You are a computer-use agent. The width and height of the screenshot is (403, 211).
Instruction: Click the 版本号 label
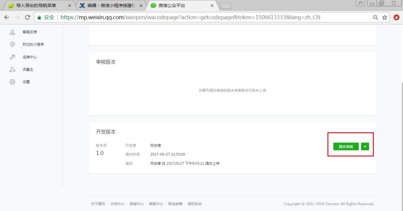point(101,145)
